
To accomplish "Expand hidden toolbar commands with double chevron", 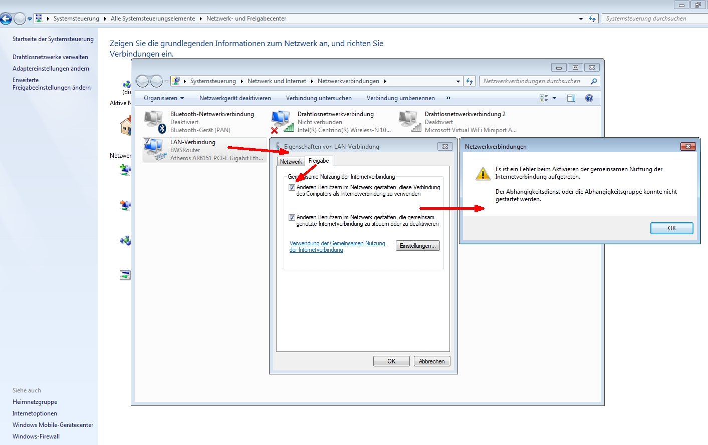I will point(448,98).
